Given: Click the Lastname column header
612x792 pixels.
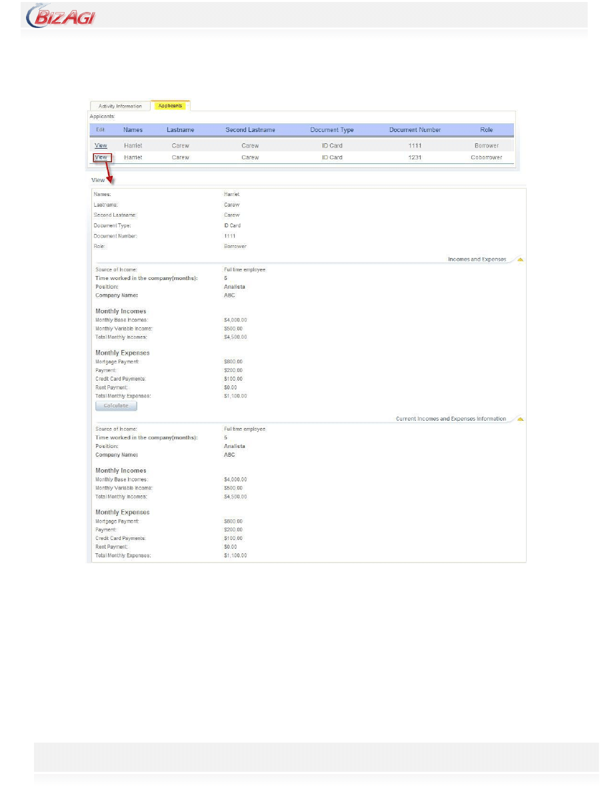Looking at the screenshot, I should pos(180,130).
